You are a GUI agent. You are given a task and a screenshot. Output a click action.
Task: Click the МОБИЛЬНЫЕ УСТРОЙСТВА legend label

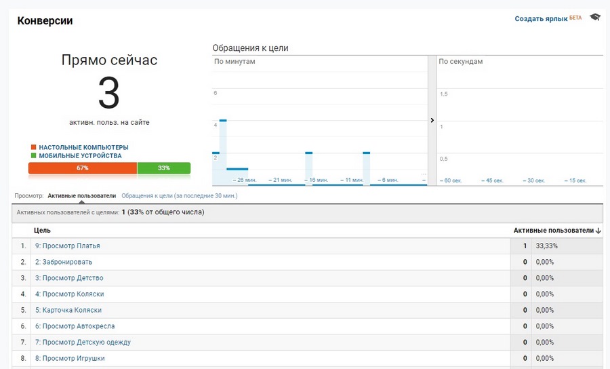click(x=80, y=156)
